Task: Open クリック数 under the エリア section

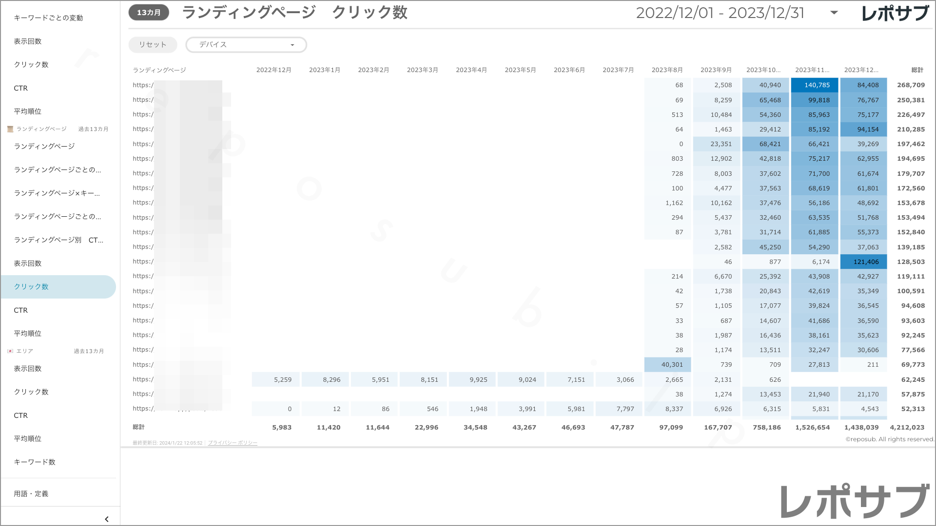Action: click(x=30, y=392)
